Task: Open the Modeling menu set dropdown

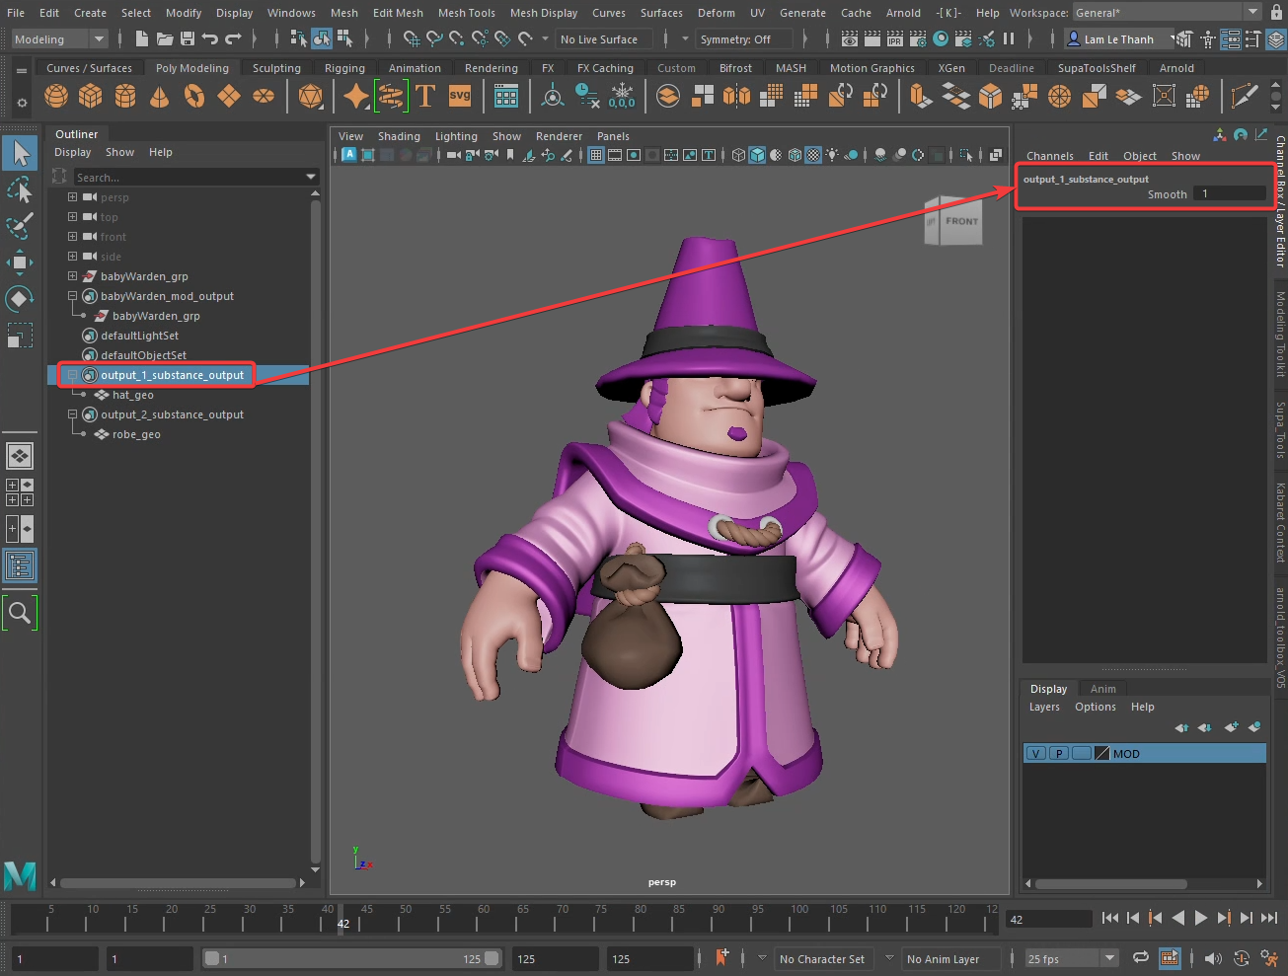Action: [x=59, y=39]
